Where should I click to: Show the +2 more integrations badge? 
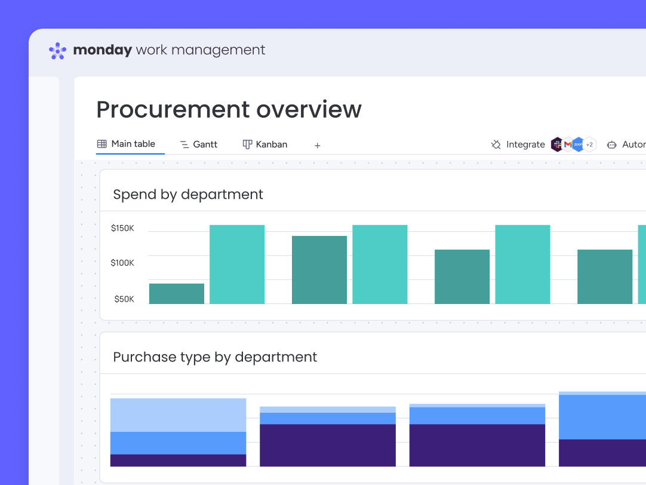[x=589, y=144]
